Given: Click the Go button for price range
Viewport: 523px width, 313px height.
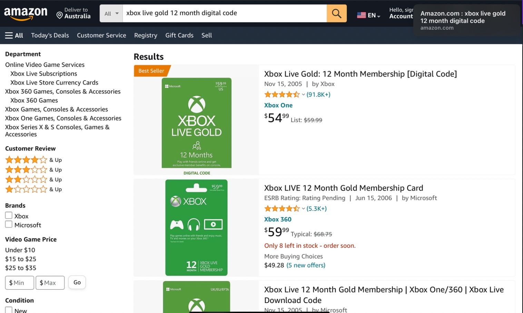Looking at the screenshot, I should coord(77,282).
